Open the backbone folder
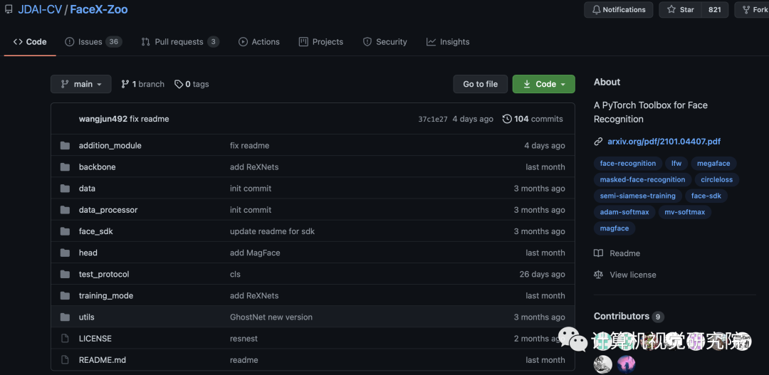 coord(97,167)
